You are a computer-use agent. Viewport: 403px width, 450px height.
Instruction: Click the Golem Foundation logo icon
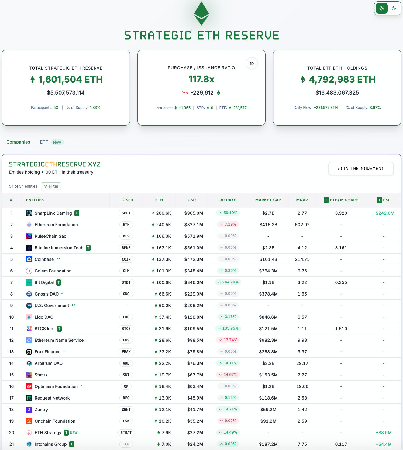point(29,271)
